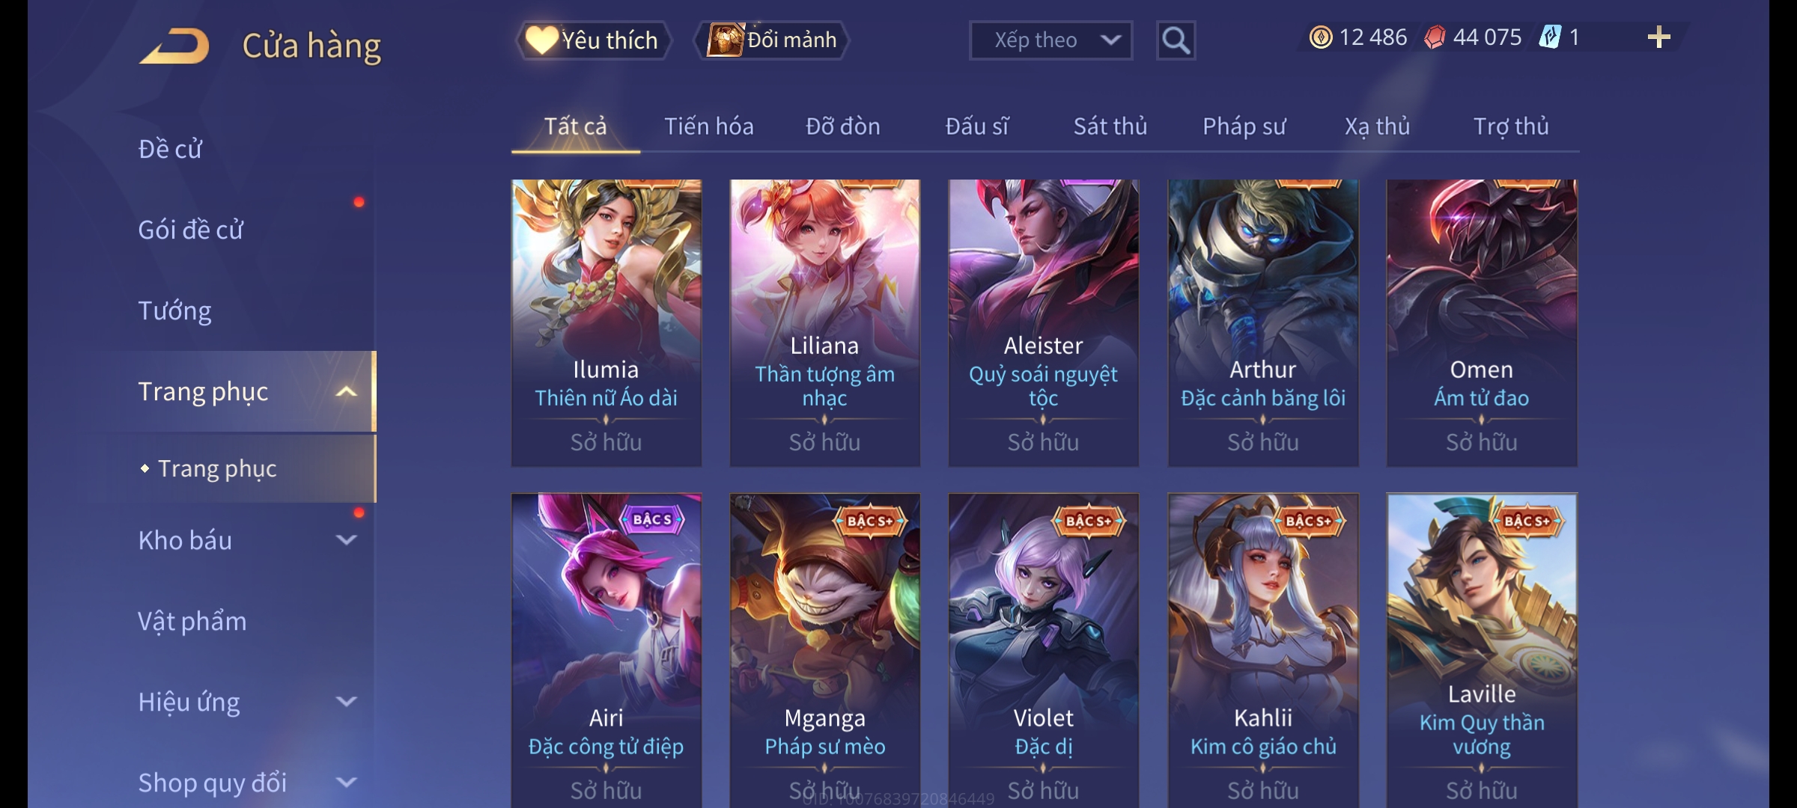Click the blue voucher ticket icon

1550,37
